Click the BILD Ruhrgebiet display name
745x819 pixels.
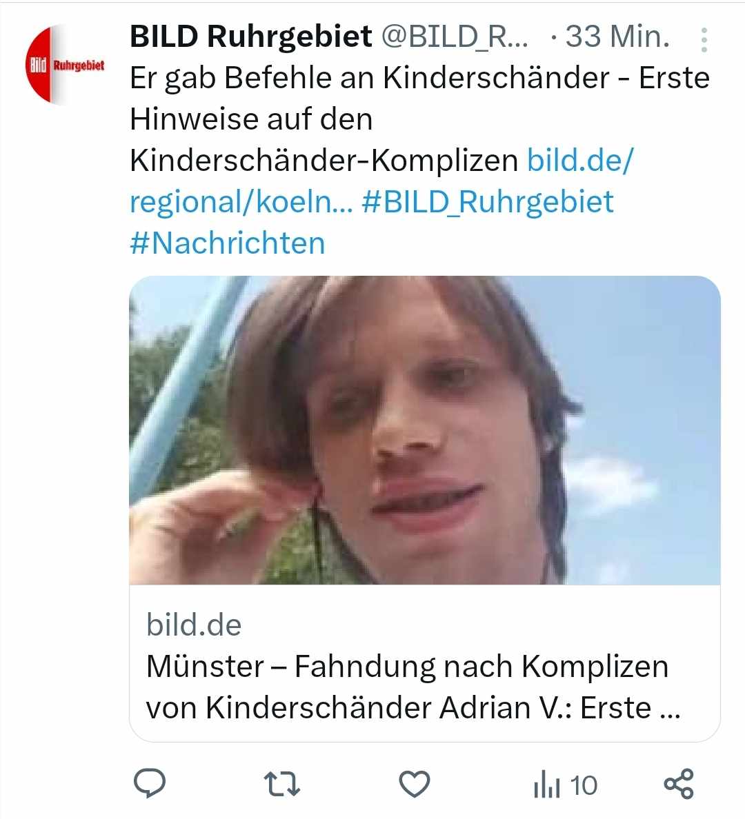pyautogui.click(x=251, y=37)
